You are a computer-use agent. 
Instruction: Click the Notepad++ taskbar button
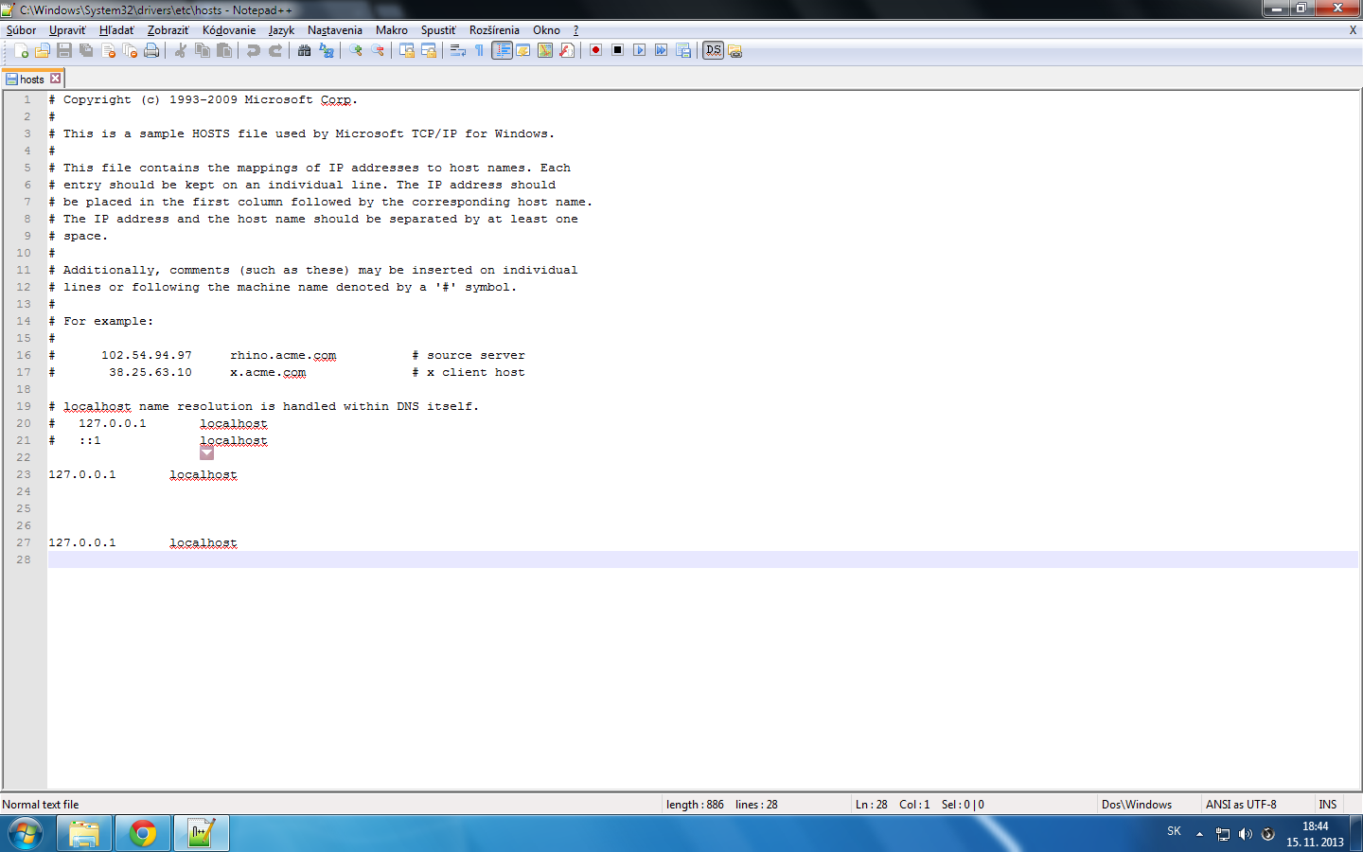(202, 834)
